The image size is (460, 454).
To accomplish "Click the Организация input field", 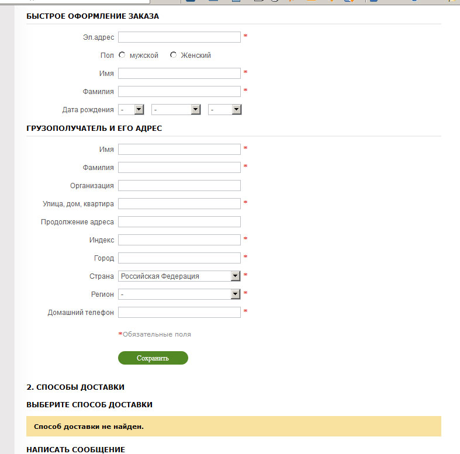I will (179, 186).
